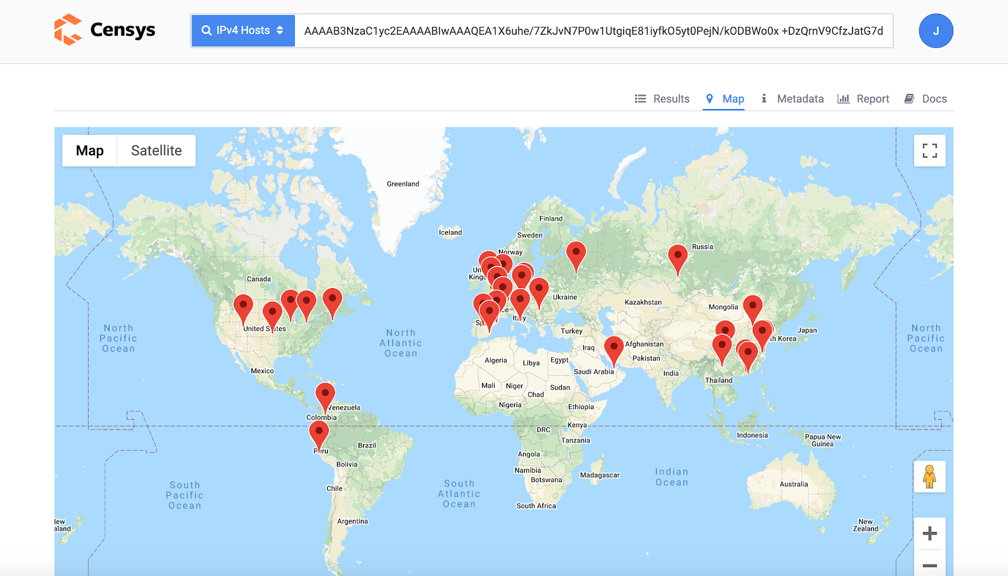Open the user account avatar J

click(x=936, y=31)
